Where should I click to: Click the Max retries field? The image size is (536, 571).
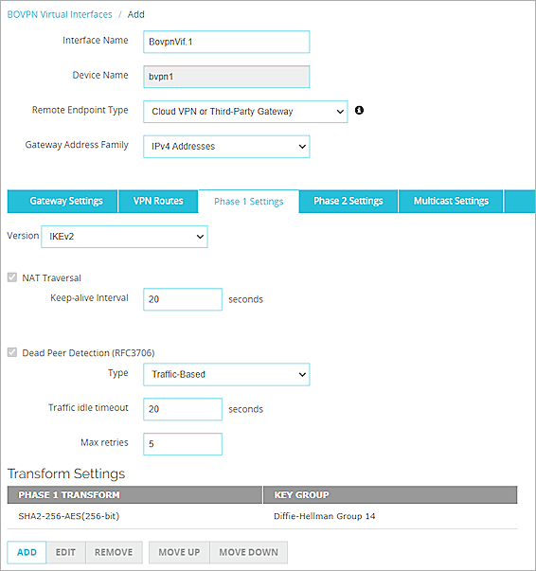point(183,444)
